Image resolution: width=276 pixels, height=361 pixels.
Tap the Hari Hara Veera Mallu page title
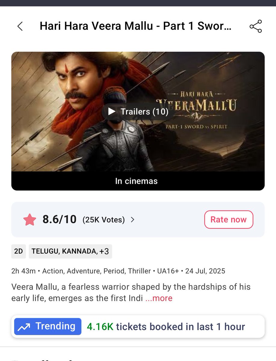coord(136,26)
